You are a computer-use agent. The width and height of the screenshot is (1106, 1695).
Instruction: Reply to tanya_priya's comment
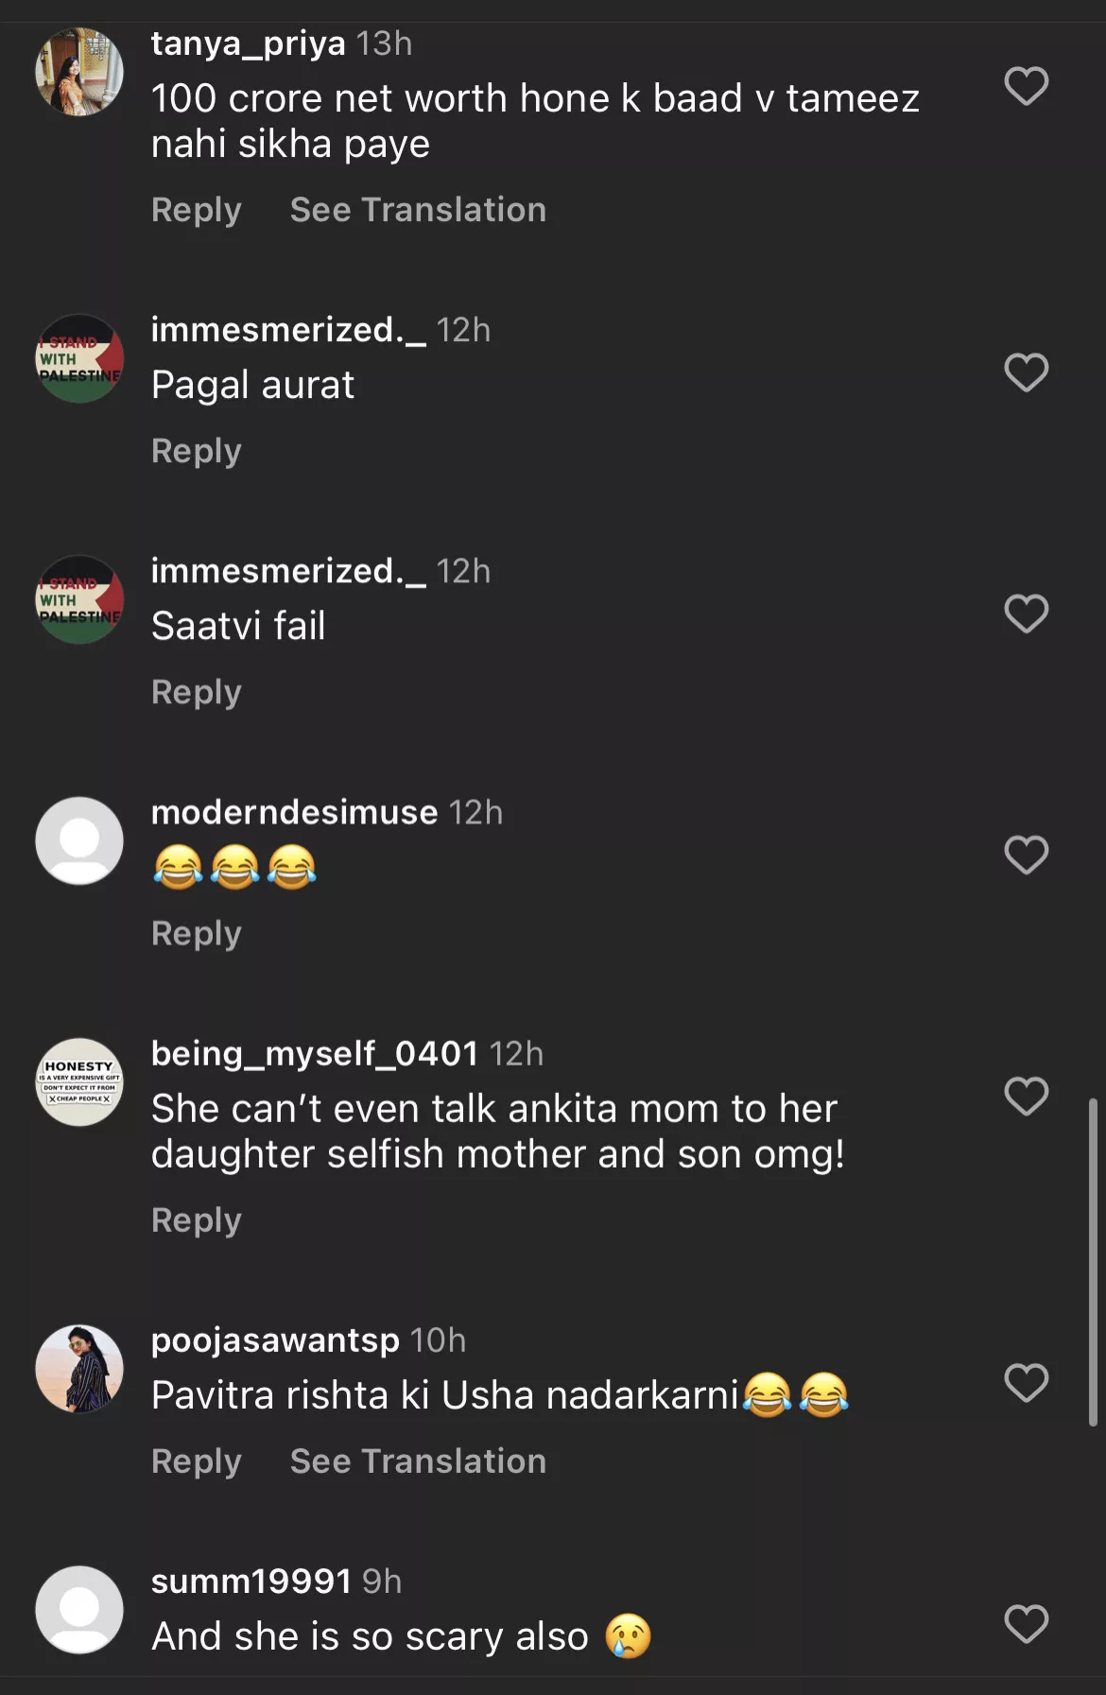197,210
